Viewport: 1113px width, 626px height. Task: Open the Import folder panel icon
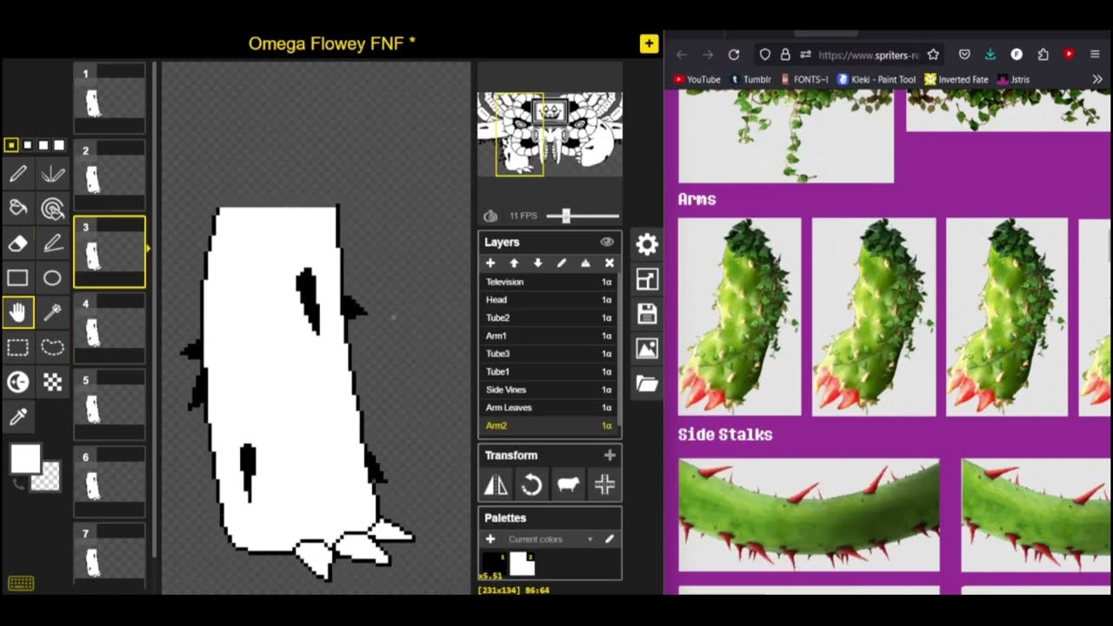pyautogui.click(x=647, y=383)
